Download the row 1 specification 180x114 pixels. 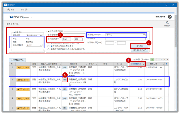(23, 68)
